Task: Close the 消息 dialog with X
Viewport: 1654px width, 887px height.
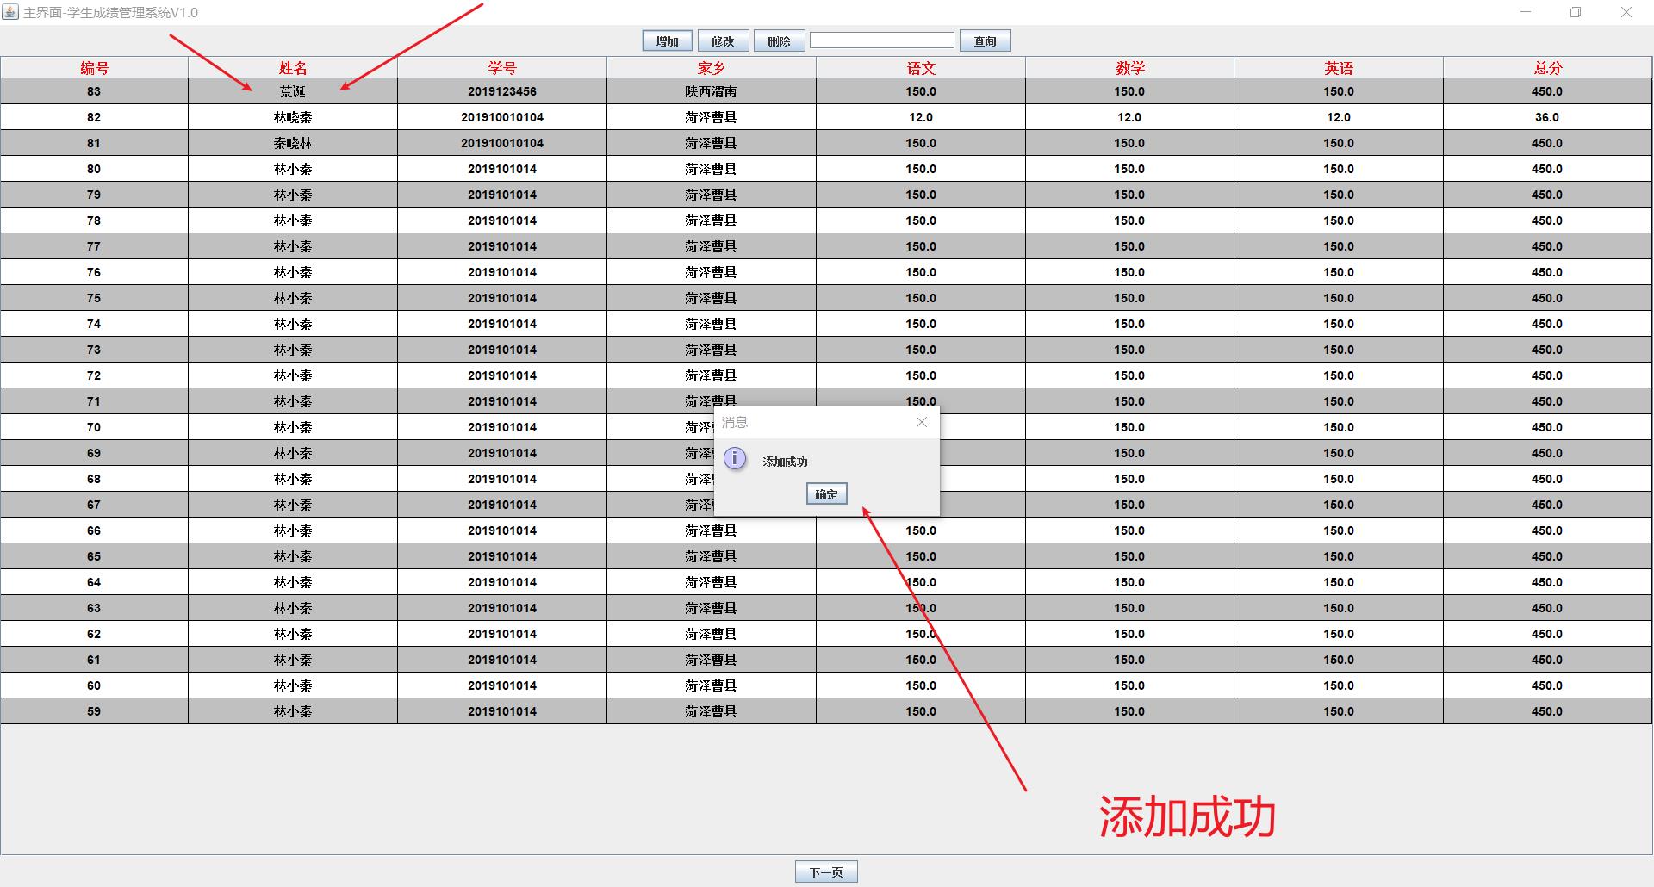Action: [x=922, y=422]
